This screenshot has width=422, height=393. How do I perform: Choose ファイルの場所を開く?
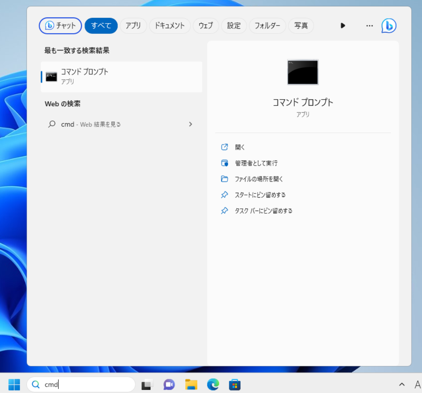[259, 179]
